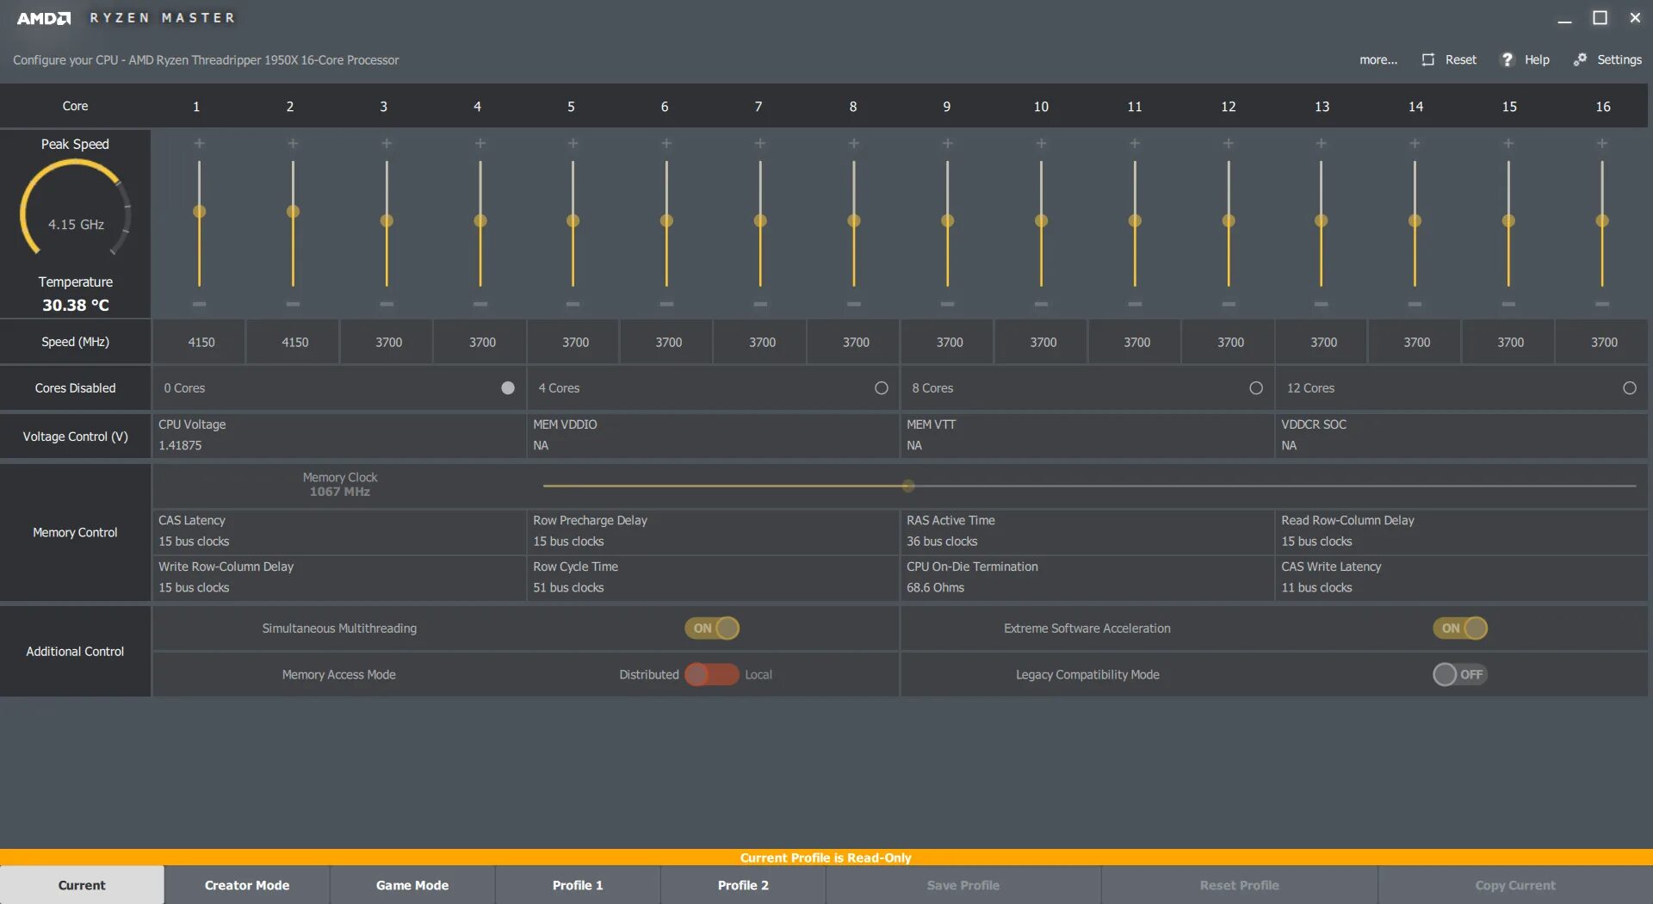Click the Help question mark icon
The image size is (1653, 904).
pyautogui.click(x=1508, y=59)
